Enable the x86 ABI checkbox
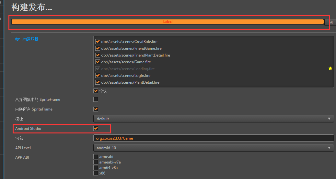Screen dimensions: 336x179 [x=96, y=173]
